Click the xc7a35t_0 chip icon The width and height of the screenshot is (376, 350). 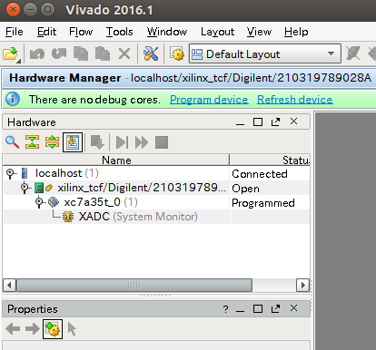click(x=54, y=202)
